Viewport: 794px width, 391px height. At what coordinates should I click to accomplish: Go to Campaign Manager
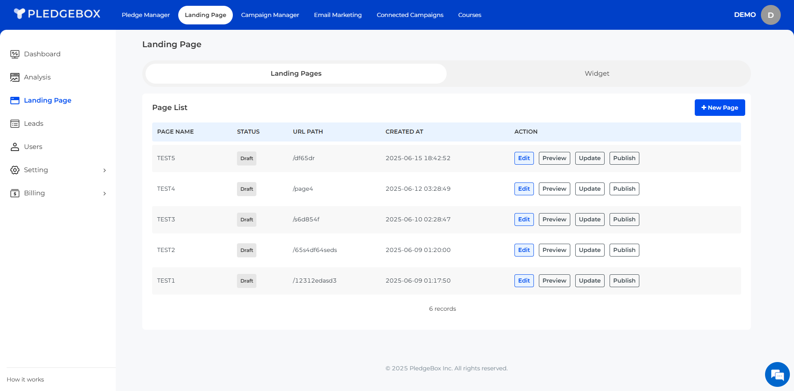tap(270, 15)
